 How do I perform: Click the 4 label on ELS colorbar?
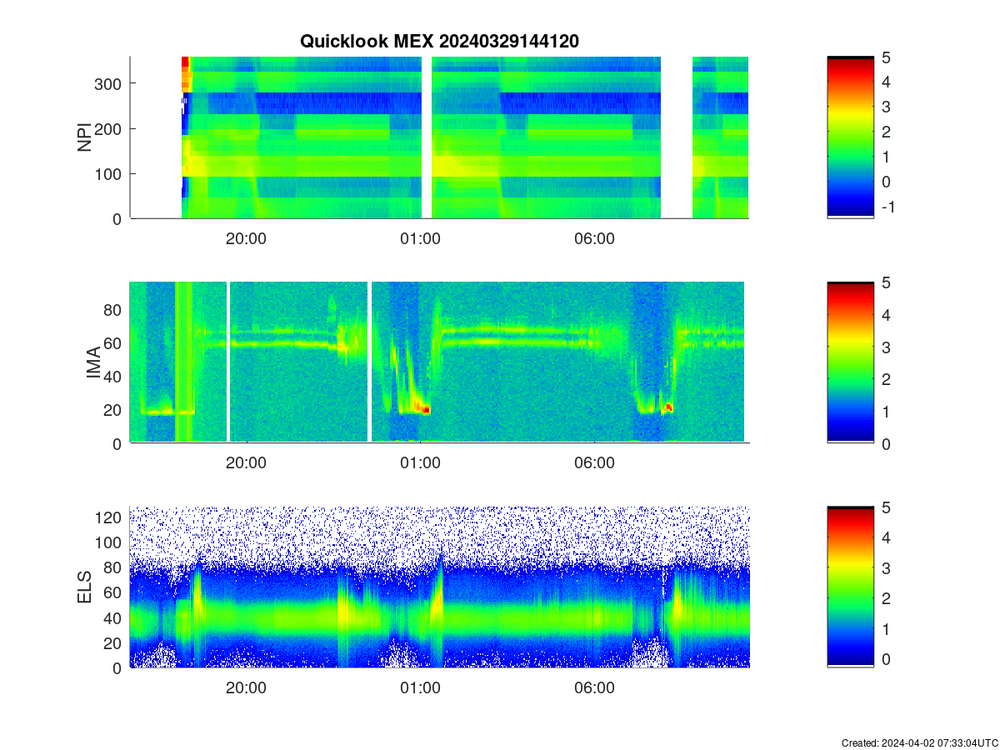886,538
